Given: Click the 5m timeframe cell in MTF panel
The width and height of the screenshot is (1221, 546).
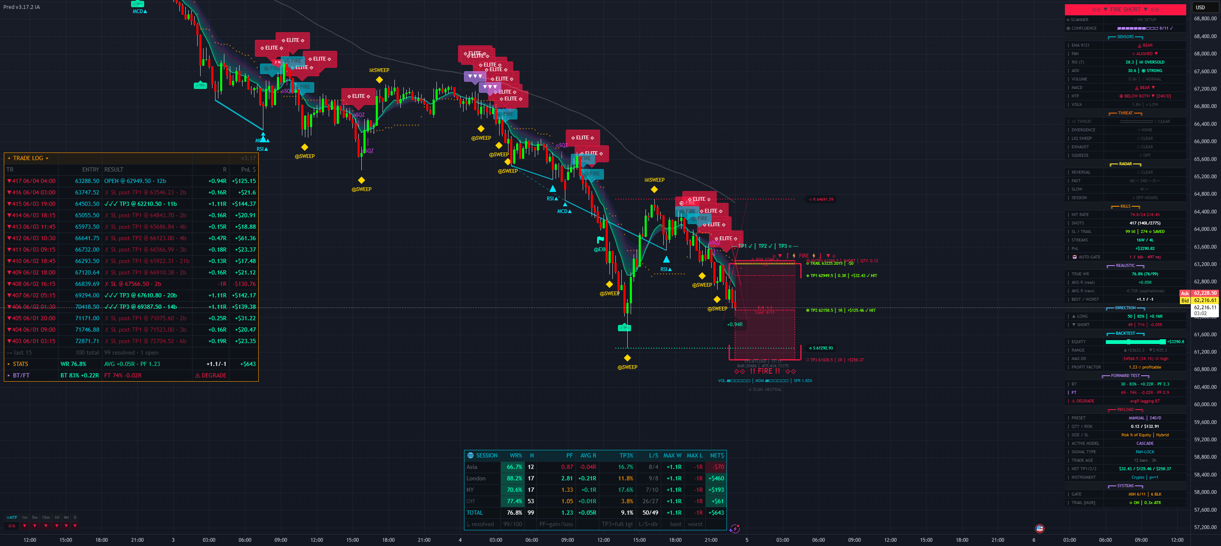Looking at the screenshot, I should coord(35,518).
